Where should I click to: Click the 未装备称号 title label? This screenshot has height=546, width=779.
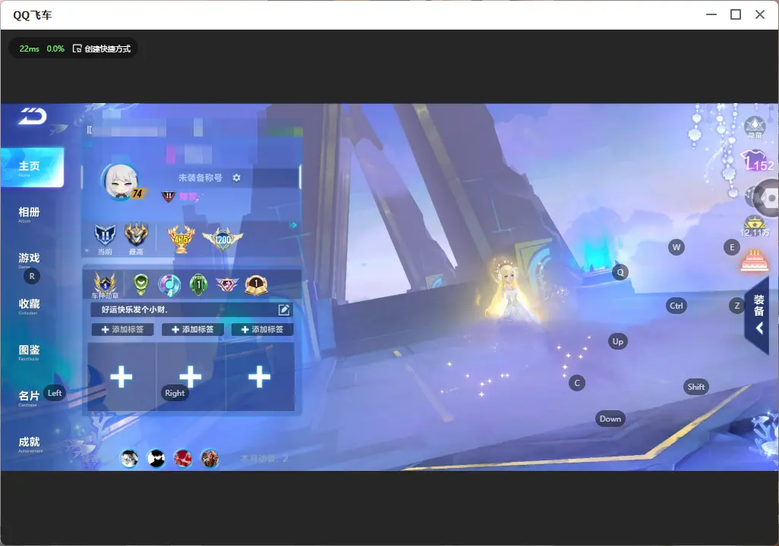200,177
